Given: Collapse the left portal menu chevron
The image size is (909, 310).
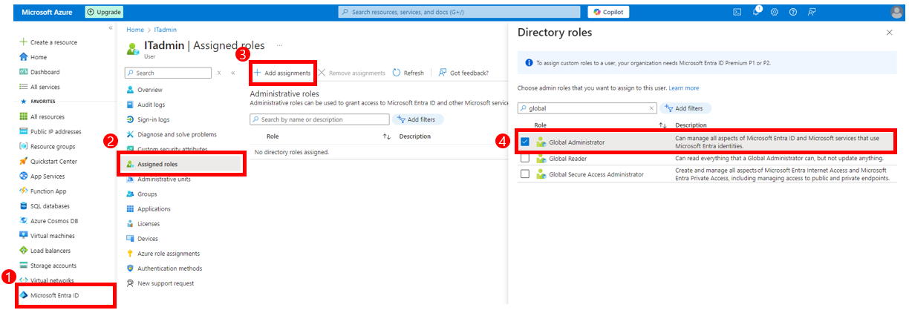Looking at the screenshot, I should tap(111, 27).
